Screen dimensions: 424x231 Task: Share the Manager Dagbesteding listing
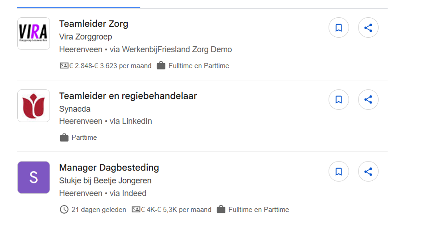(368, 172)
